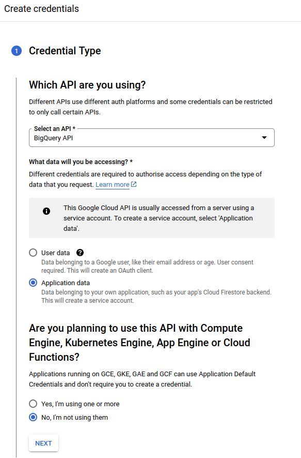Viewport: 301px width, 458px height.
Task: Click the Credential Type step heading
Action: (x=65, y=51)
